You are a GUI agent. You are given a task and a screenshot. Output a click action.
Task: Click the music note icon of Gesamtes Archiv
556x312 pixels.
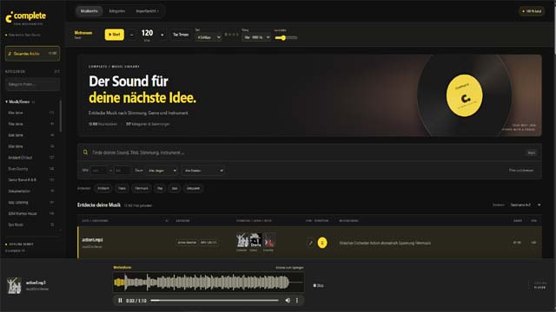click(x=10, y=54)
